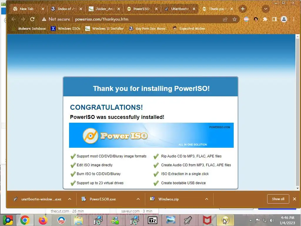Open the Chrome profile avatar
Viewport: 301px width, 226px height.
(x=284, y=19)
